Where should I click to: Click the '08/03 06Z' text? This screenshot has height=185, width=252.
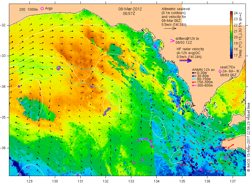point(228,75)
